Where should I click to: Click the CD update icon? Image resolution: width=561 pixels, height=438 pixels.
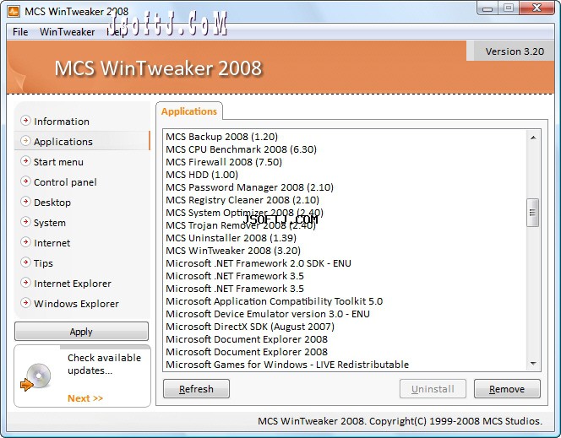tap(35, 377)
